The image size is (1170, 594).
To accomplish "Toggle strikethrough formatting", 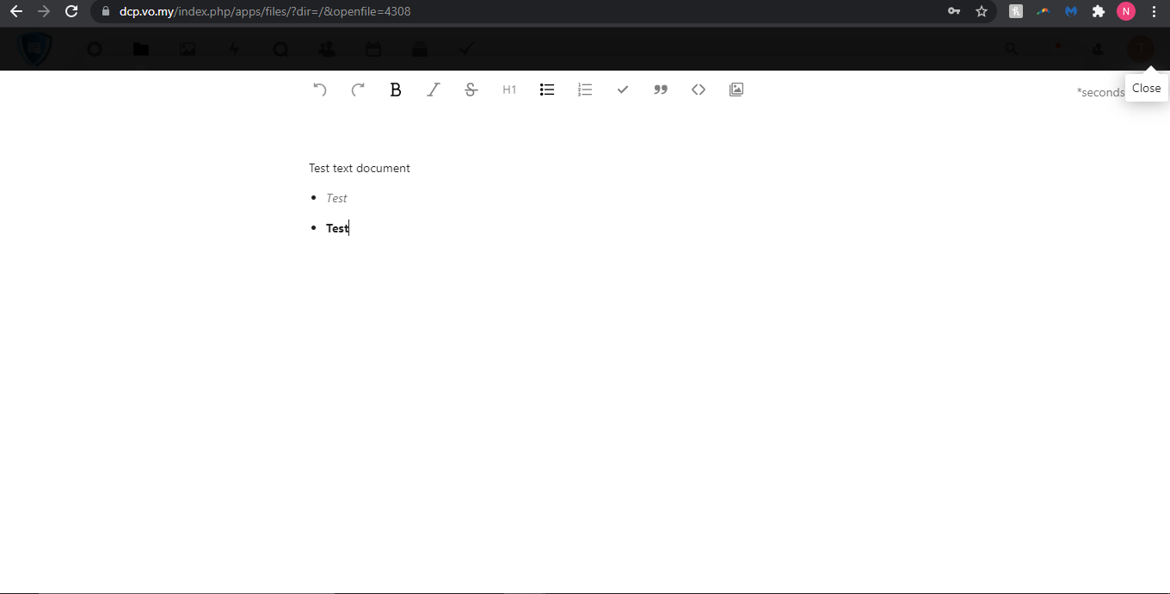I will (x=471, y=90).
